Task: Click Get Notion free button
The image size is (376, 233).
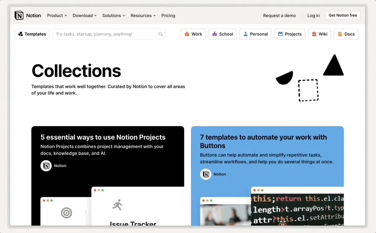Action: pos(343,16)
